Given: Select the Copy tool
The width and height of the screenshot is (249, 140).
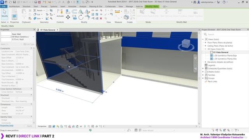Looking at the screenshot, I should (x=74, y=17).
